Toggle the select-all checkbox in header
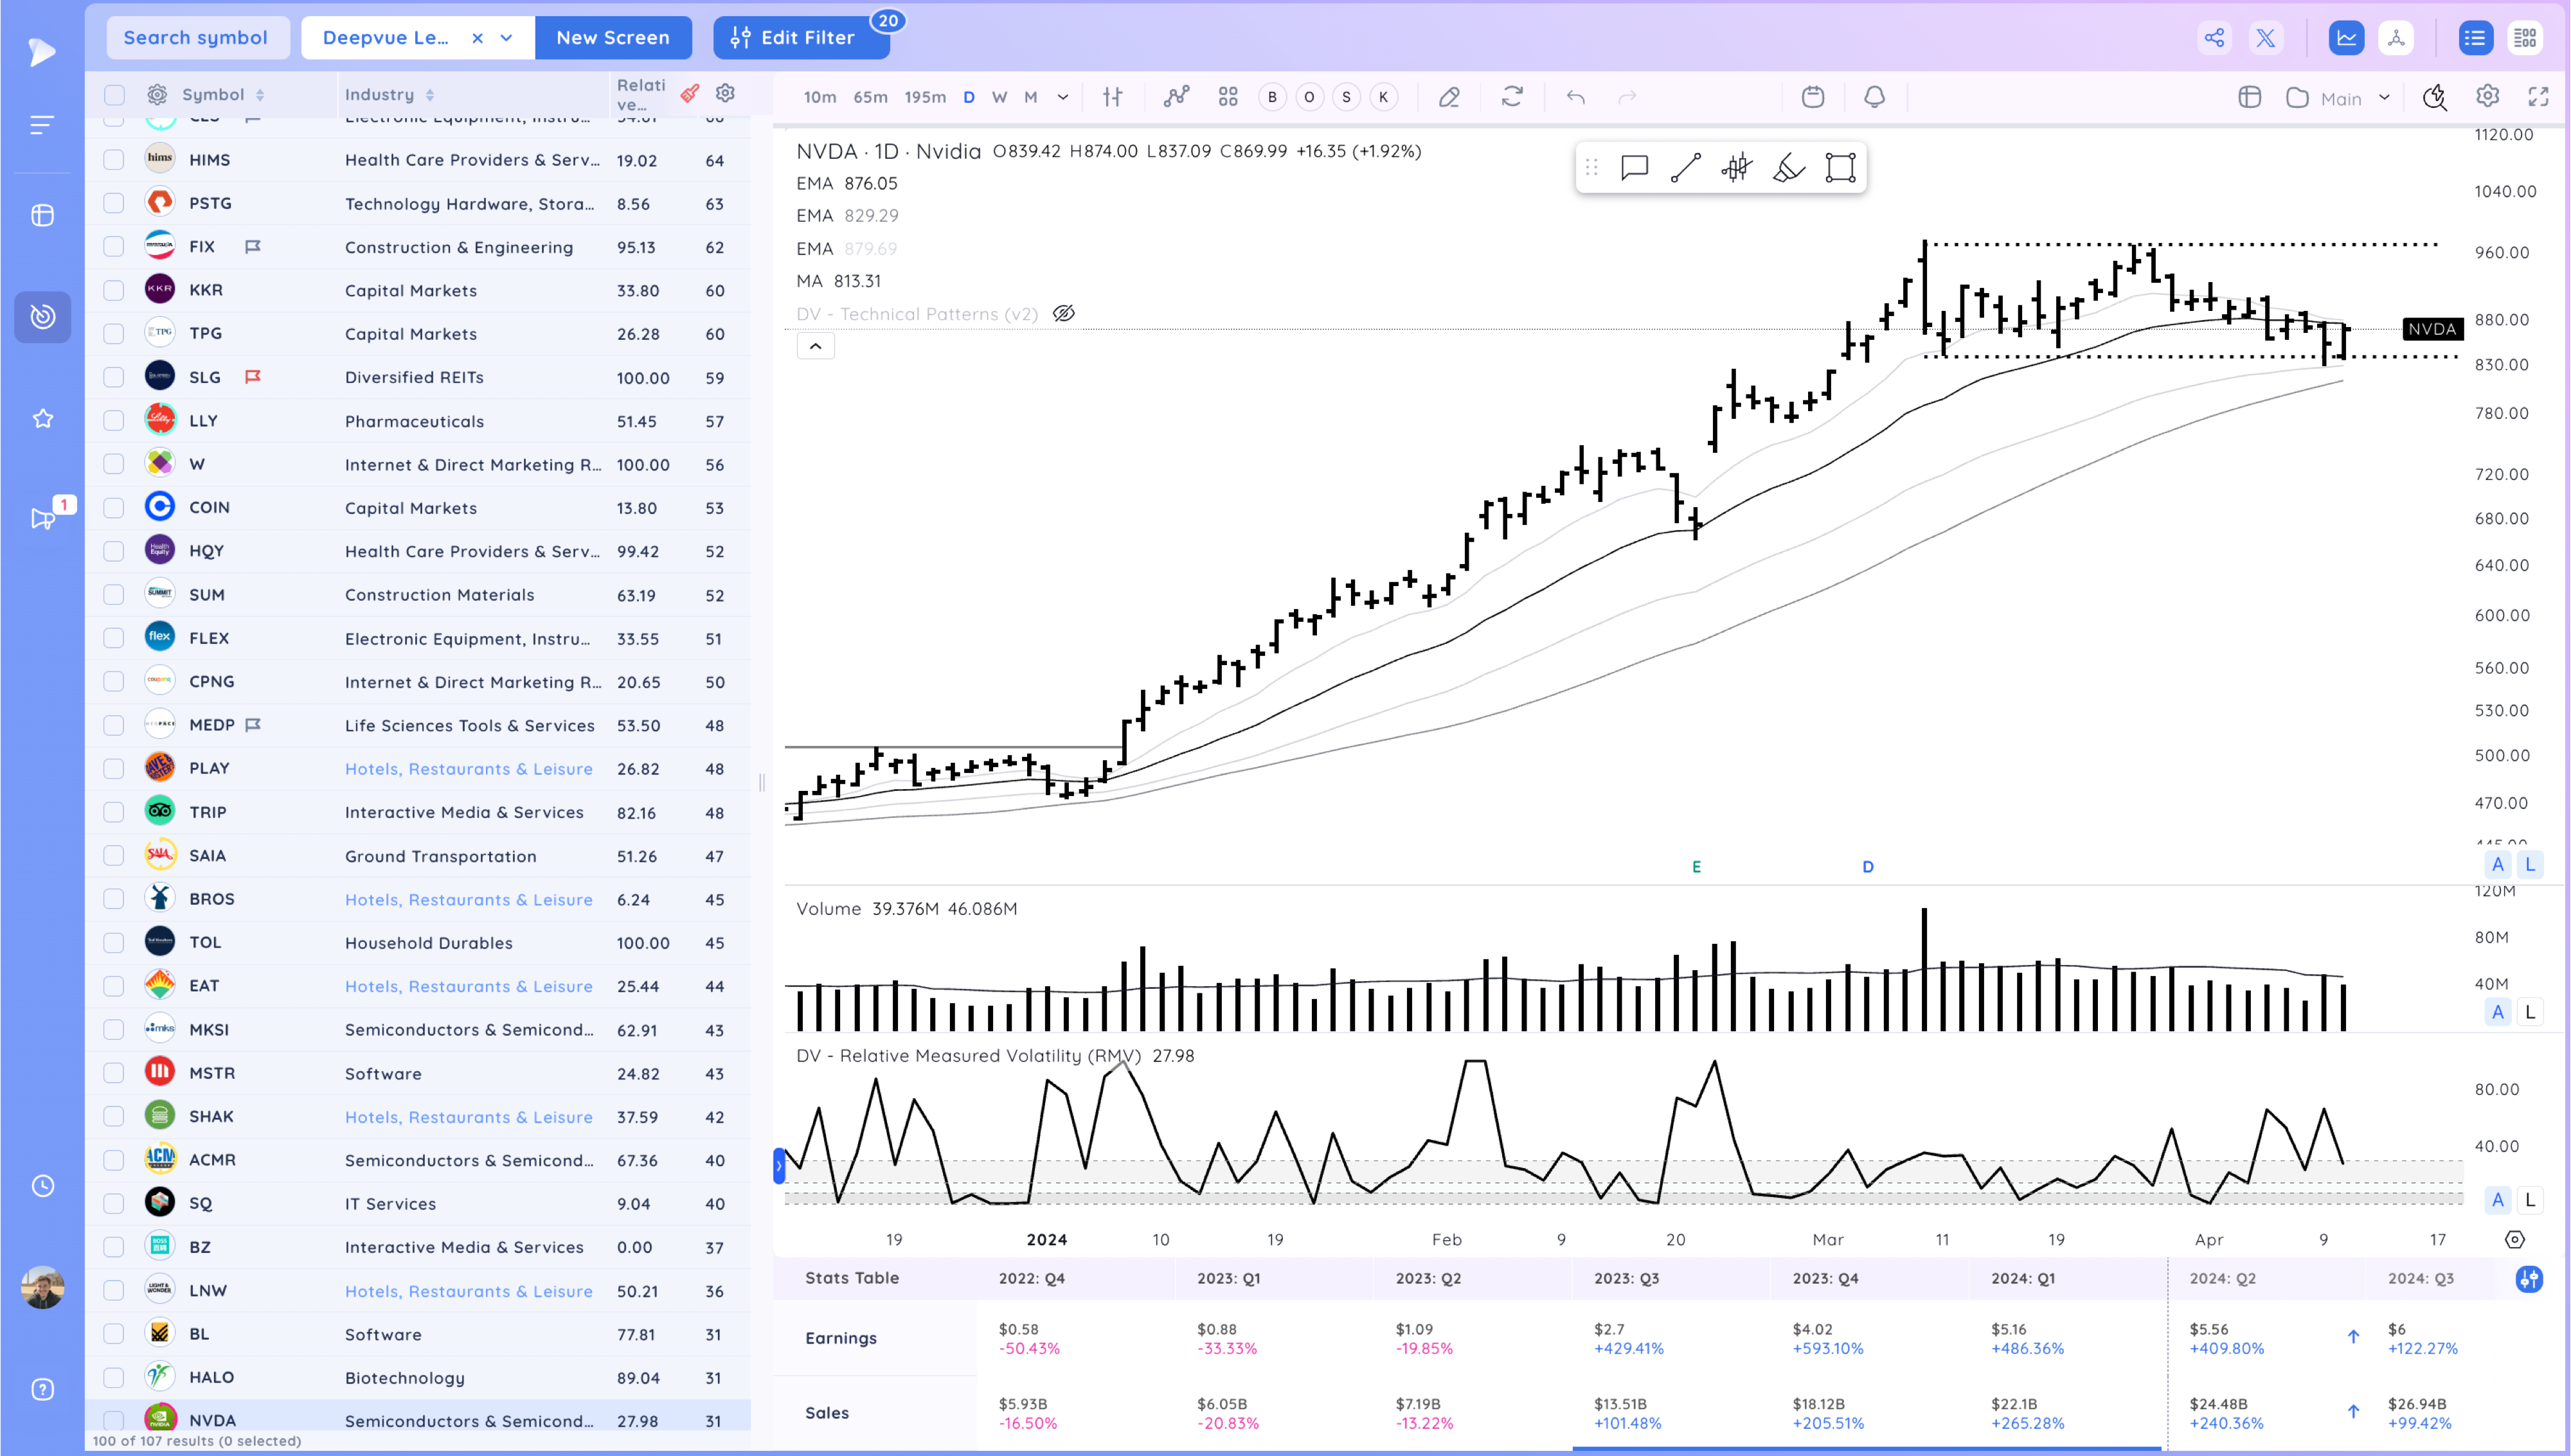Screen dimensions: 2571x1456 point(114,95)
